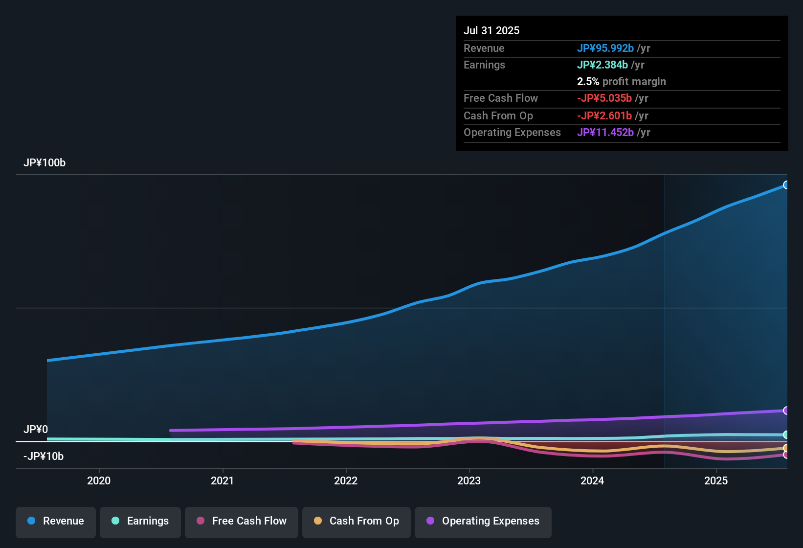Expand the Operating Expenses legend entry
803x548 pixels.
(x=483, y=521)
